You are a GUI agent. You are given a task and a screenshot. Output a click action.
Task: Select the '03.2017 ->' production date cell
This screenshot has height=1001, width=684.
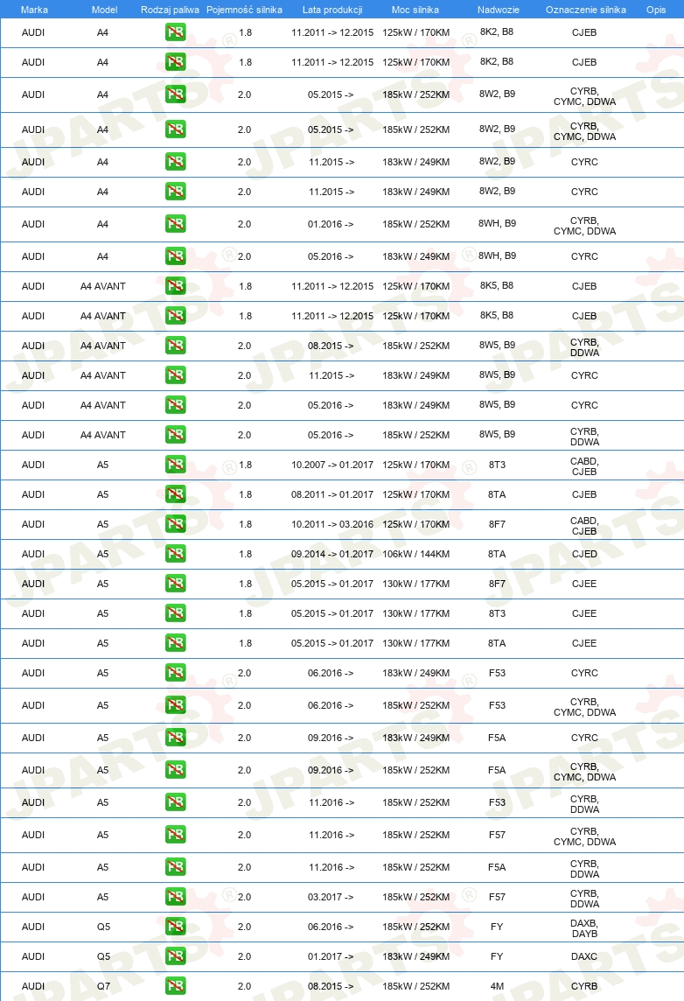point(331,897)
